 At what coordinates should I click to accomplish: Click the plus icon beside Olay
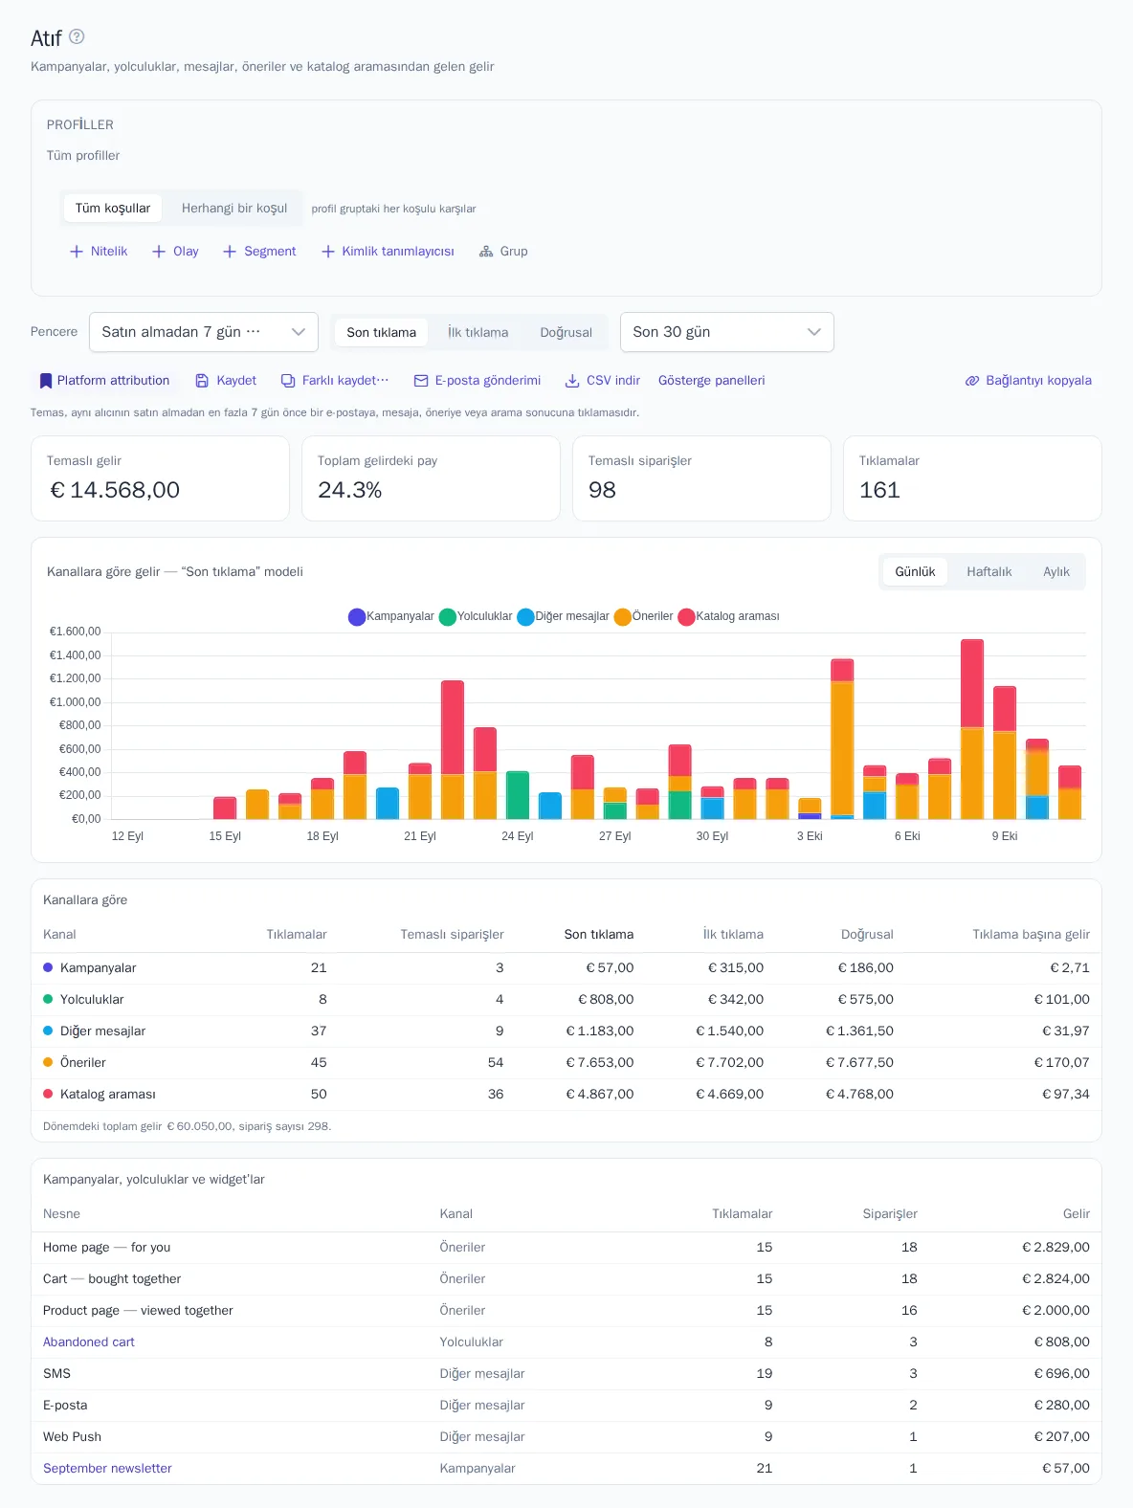[x=159, y=252]
